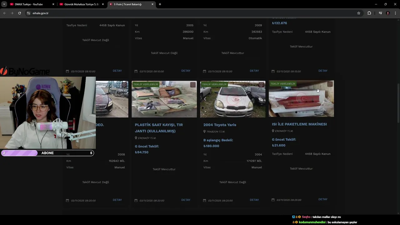Image resolution: width=400 pixels, height=225 pixels.
Task: Click calendar icon beside 03/11/2025 09:20:00 saat kayışı
Action: pos(136,200)
